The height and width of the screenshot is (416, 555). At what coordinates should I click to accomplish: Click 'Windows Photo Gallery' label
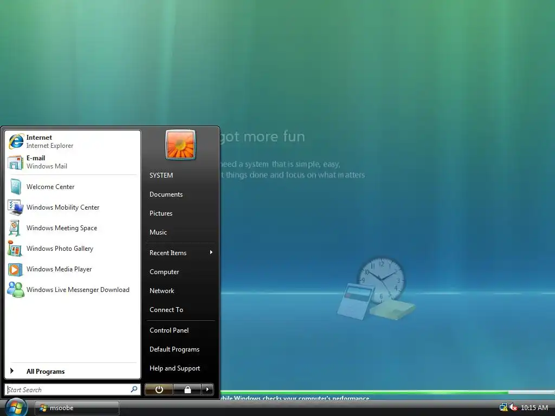coord(60,249)
